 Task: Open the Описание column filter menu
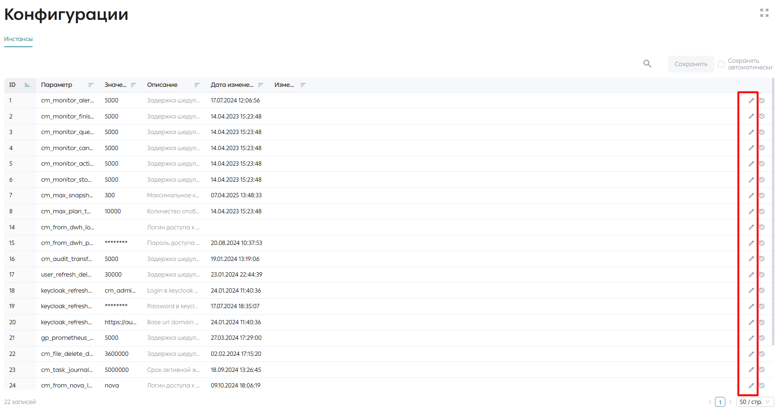(x=197, y=85)
